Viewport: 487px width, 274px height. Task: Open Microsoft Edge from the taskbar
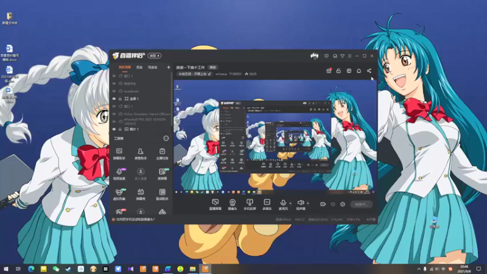(x=31, y=269)
